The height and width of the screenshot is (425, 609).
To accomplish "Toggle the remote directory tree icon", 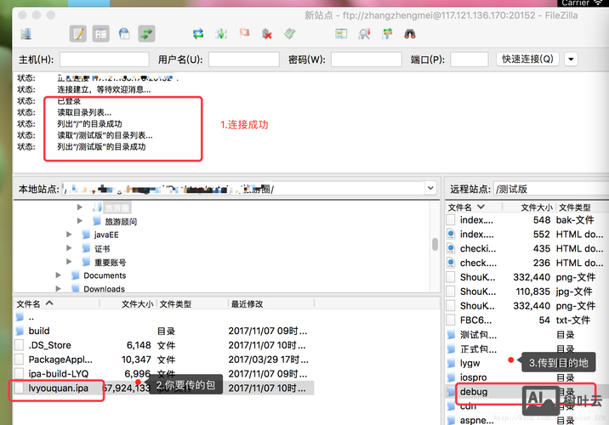I will click(x=124, y=34).
